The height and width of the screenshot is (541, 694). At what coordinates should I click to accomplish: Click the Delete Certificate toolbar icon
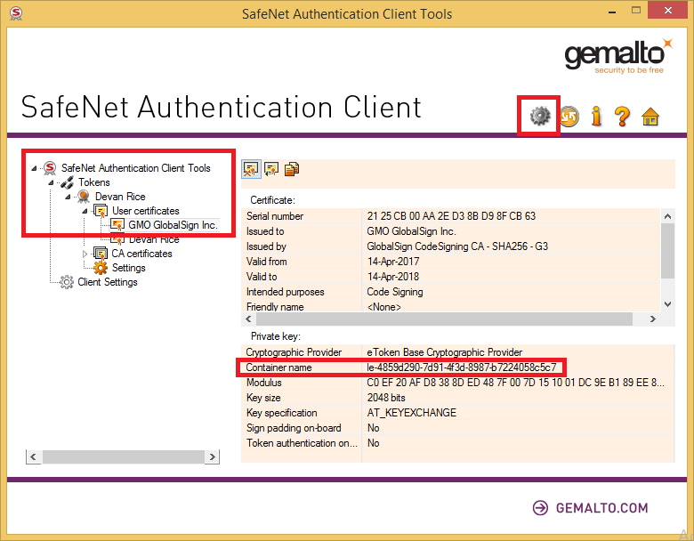coord(251,169)
